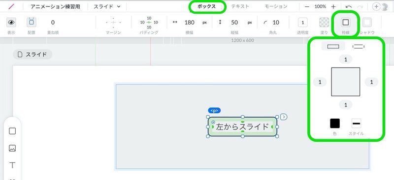Screen dimensions: 394x180
Task: Switch to the モーション tab
Action: click(276, 6)
